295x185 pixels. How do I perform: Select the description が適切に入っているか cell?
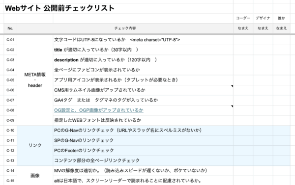[143, 60]
